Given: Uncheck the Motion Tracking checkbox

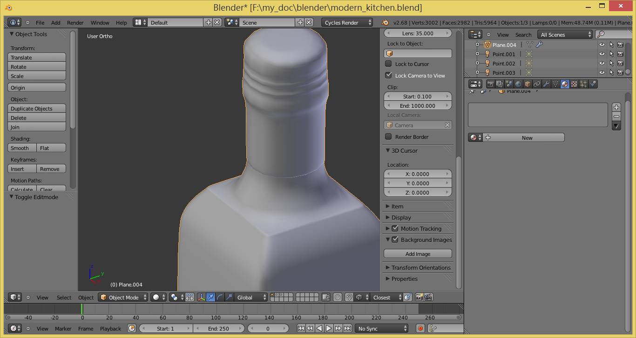Looking at the screenshot, I should (x=395, y=228).
